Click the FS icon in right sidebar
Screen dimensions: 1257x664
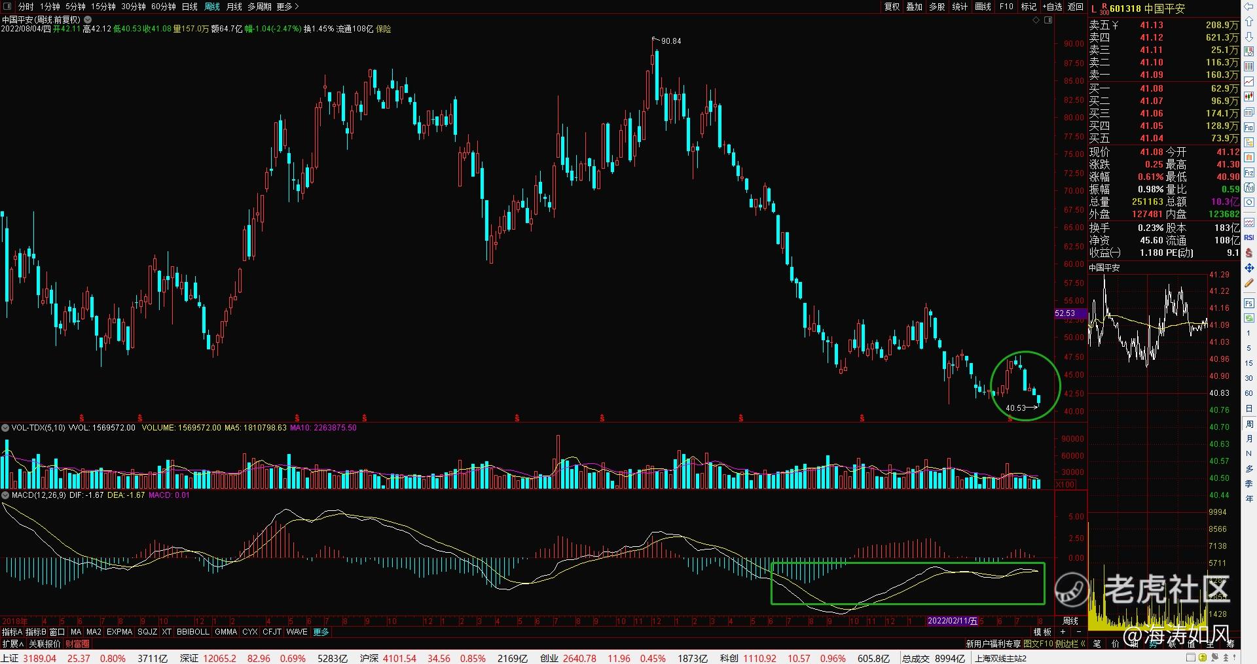click(1248, 303)
